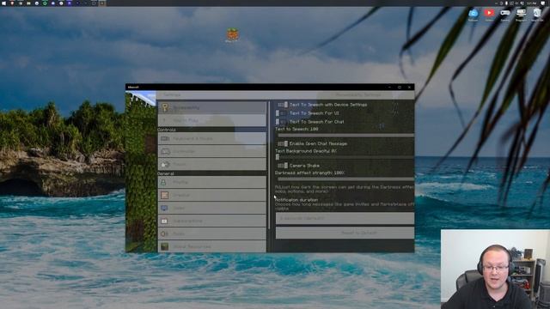Toggle Text To Speech with Device Settings
Image resolution: width=550 pixels, height=309 pixels.
(283, 105)
